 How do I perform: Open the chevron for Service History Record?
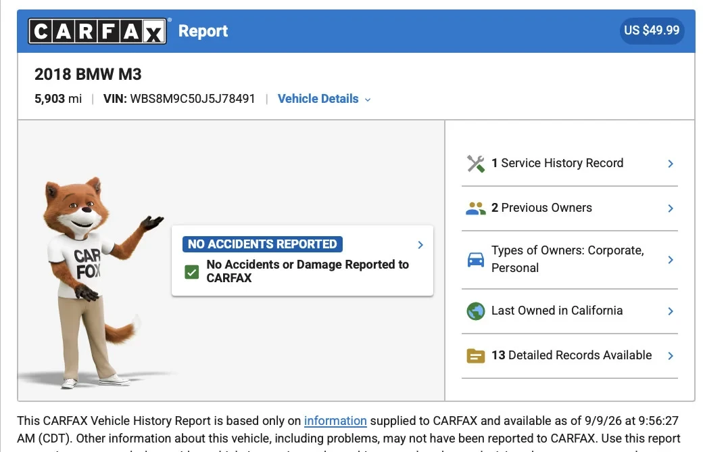671,164
